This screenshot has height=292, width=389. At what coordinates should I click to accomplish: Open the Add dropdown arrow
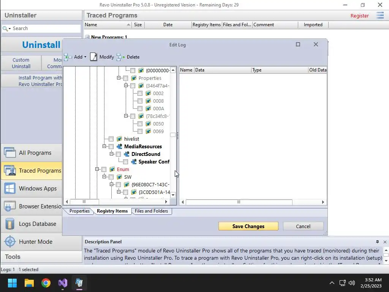point(85,57)
